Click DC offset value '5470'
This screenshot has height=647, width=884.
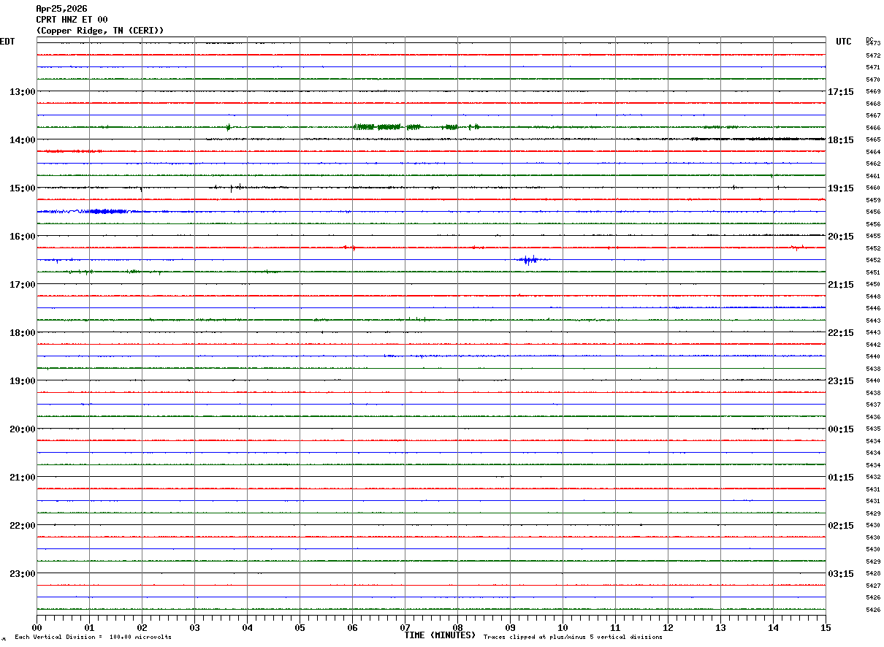pyautogui.click(x=872, y=80)
